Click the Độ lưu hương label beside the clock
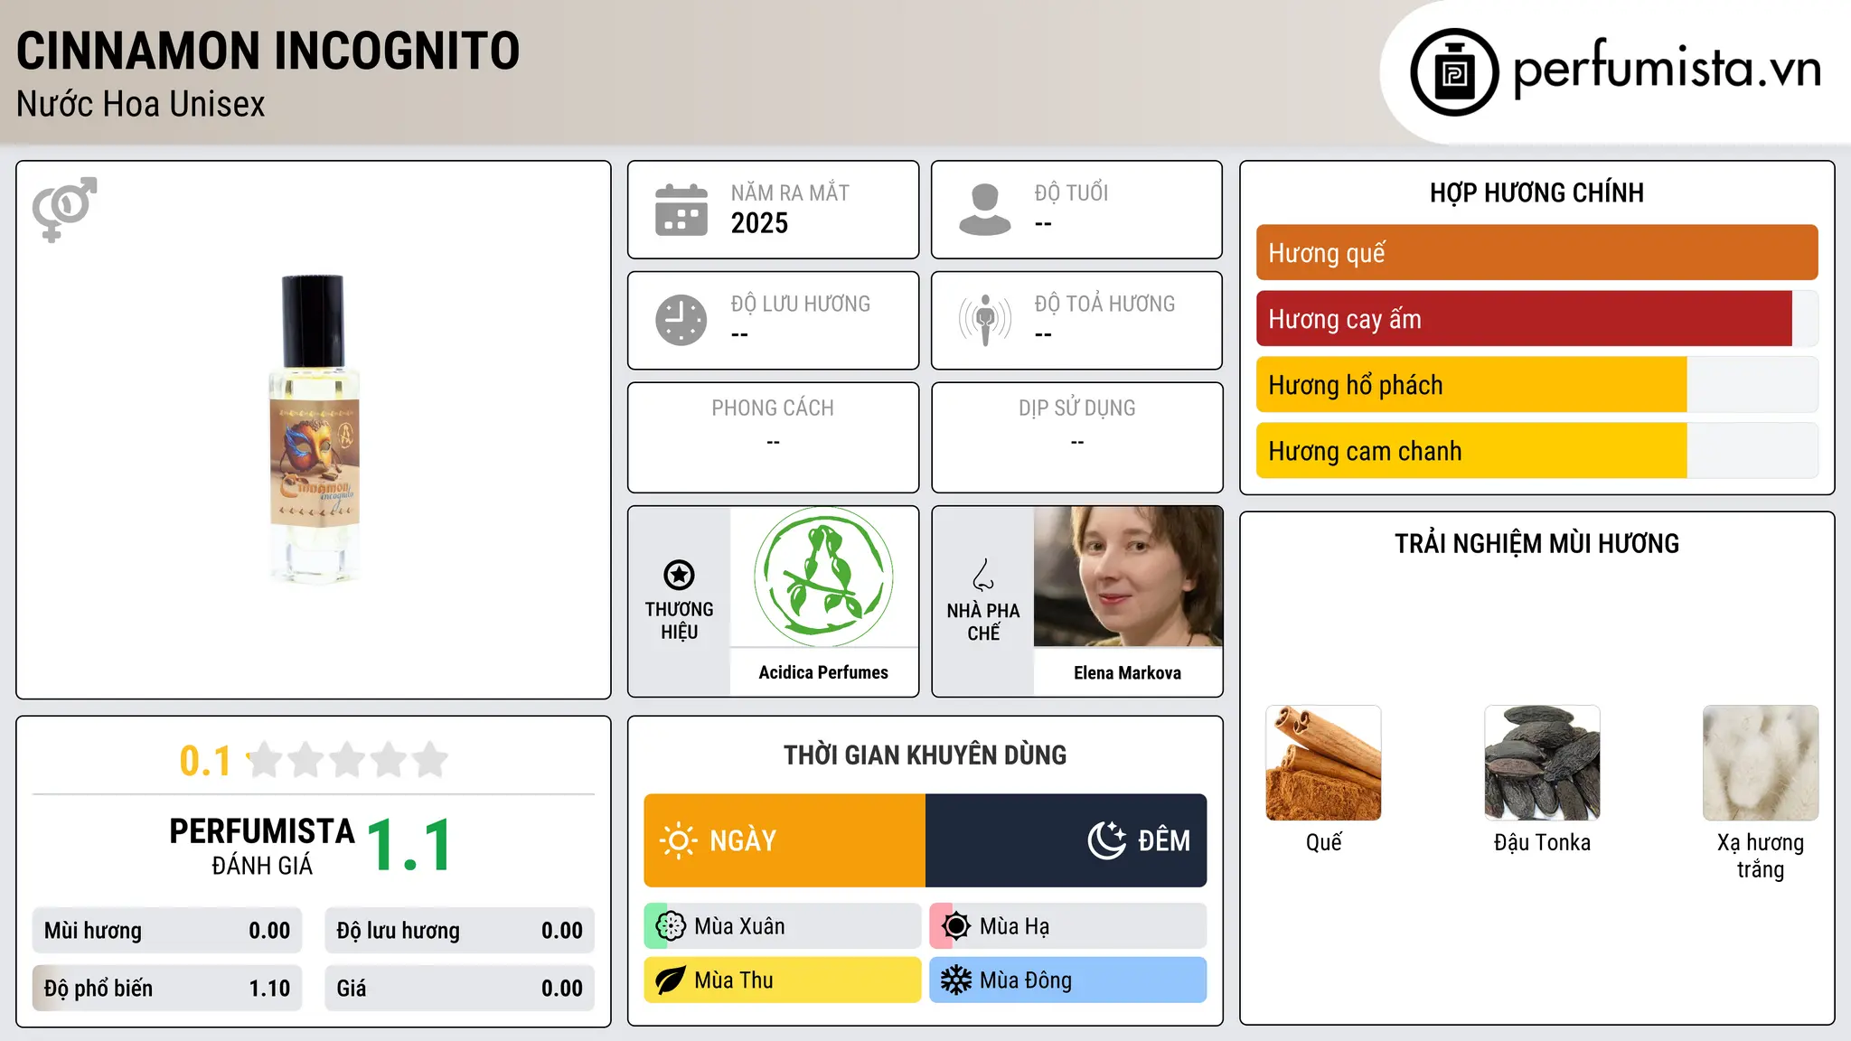 click(x=801, y=304)
